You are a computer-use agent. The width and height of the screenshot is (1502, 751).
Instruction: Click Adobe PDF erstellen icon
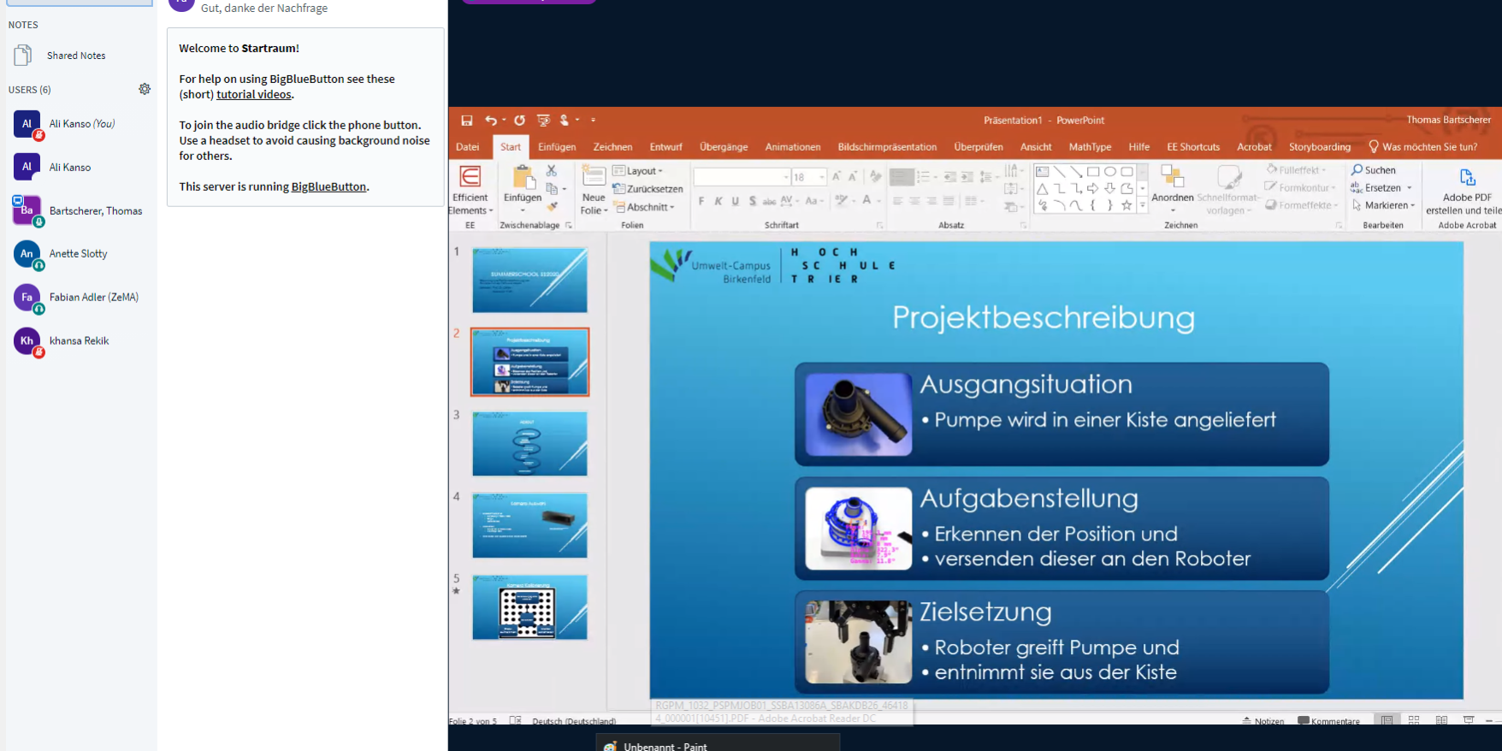coord(1467,178)
